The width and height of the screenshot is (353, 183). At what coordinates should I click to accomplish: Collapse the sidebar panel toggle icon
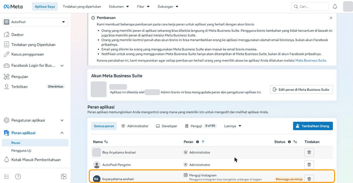click(x=64, y=177)
